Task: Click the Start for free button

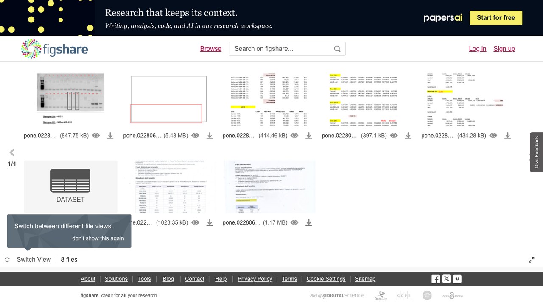Action: pyautogui.click(x=496, y=18)
